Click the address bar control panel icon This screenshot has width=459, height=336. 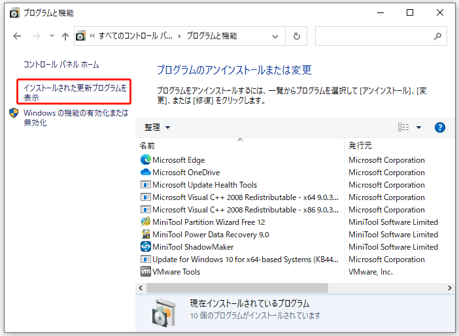pos(81,36)
